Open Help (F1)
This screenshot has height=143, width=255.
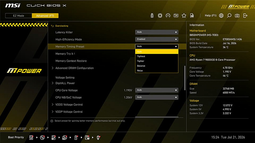point(211,16)
